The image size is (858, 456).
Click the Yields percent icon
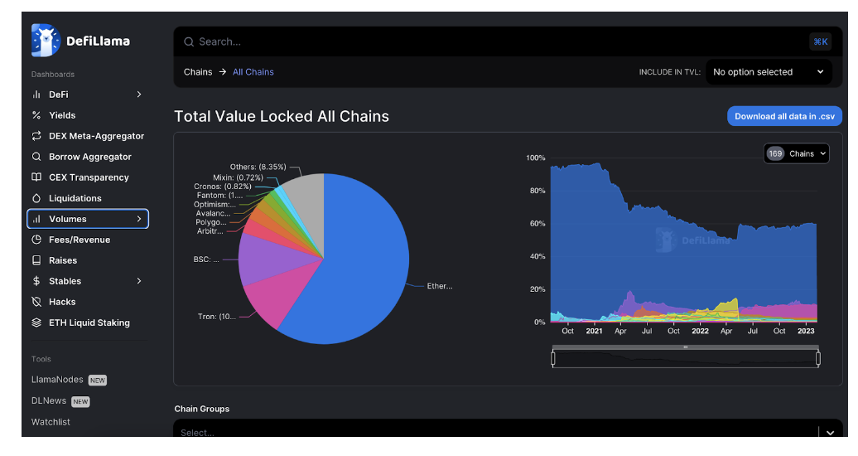click(x=36, y=115)
